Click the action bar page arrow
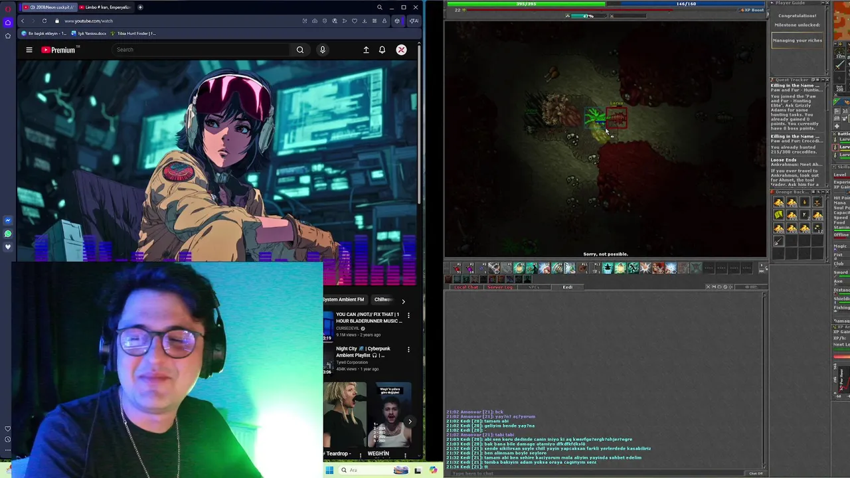 (762, 265)
